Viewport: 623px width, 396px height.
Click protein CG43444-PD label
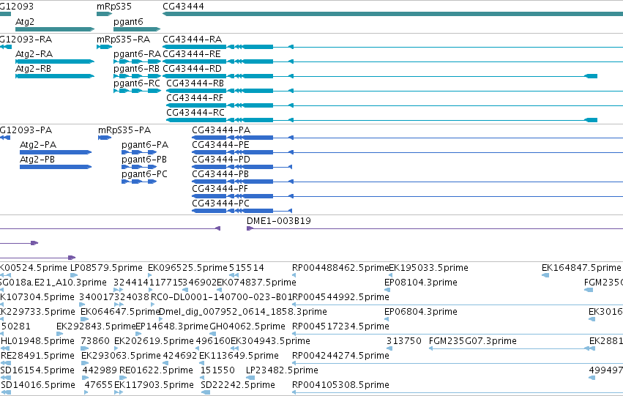(221, 160)
